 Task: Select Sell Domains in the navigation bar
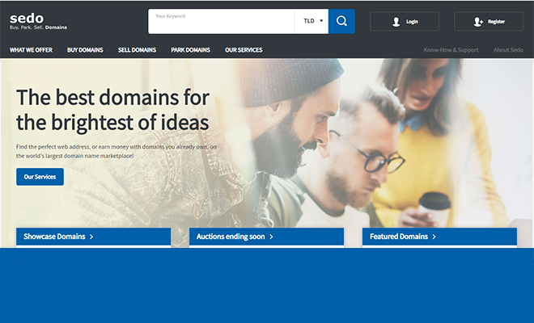coord(137,50)
